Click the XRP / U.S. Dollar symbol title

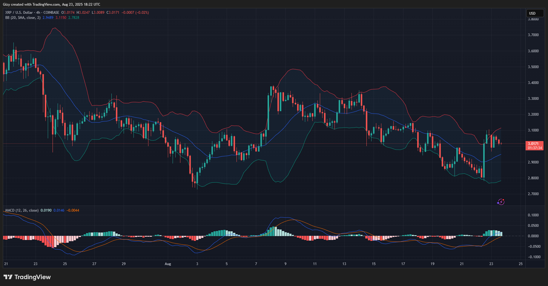pos(19,13)
